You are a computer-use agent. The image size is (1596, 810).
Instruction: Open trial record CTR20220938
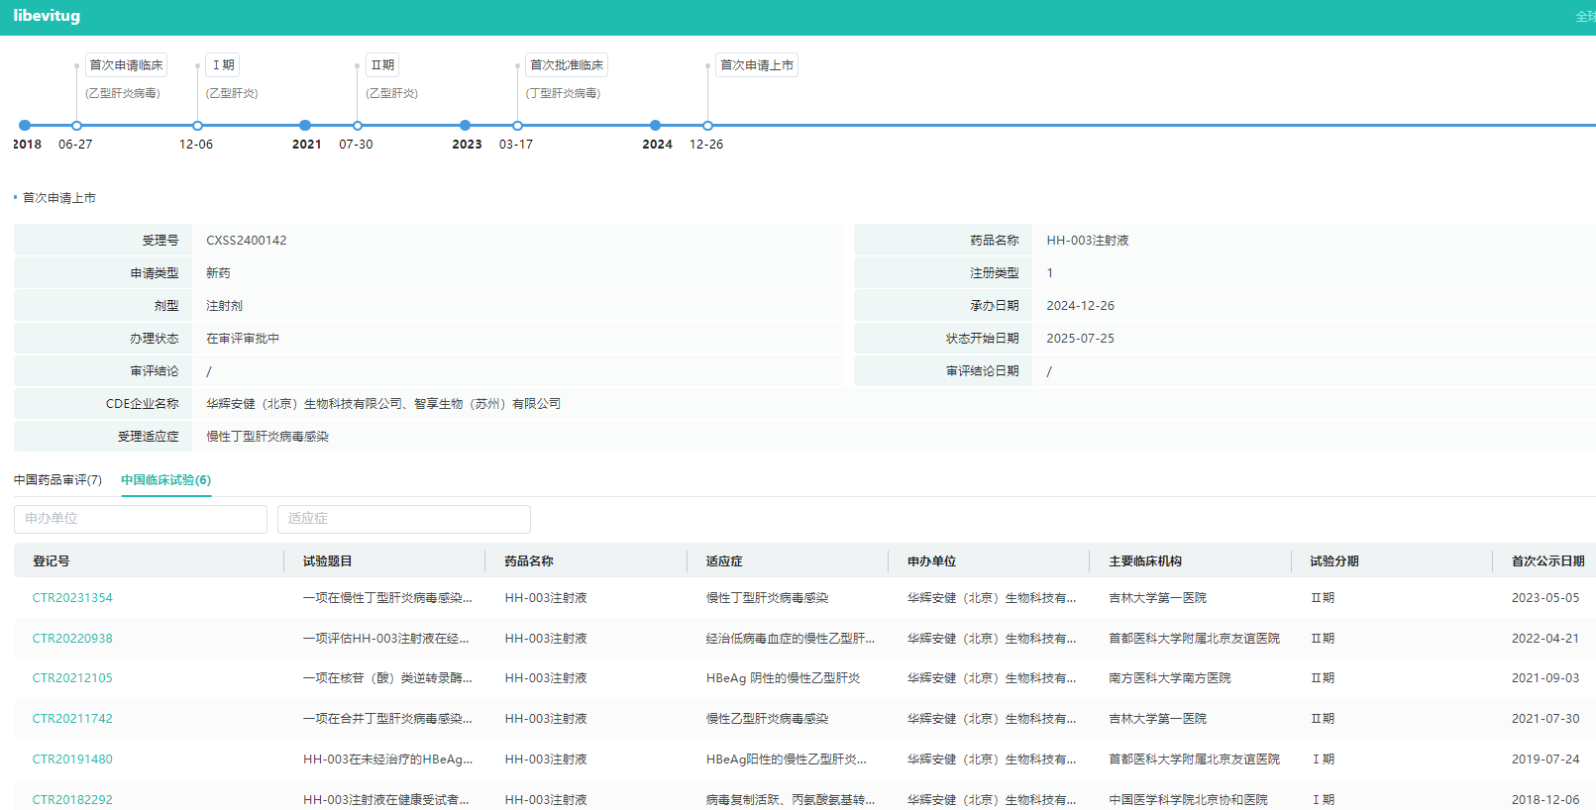(x=72, y=639)
